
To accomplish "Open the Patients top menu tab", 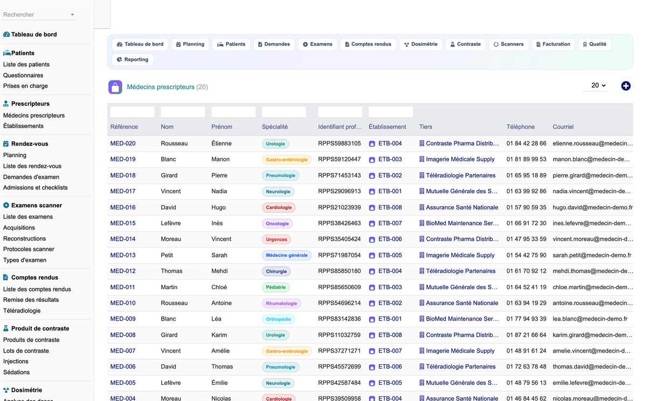I will click(231, 44).
